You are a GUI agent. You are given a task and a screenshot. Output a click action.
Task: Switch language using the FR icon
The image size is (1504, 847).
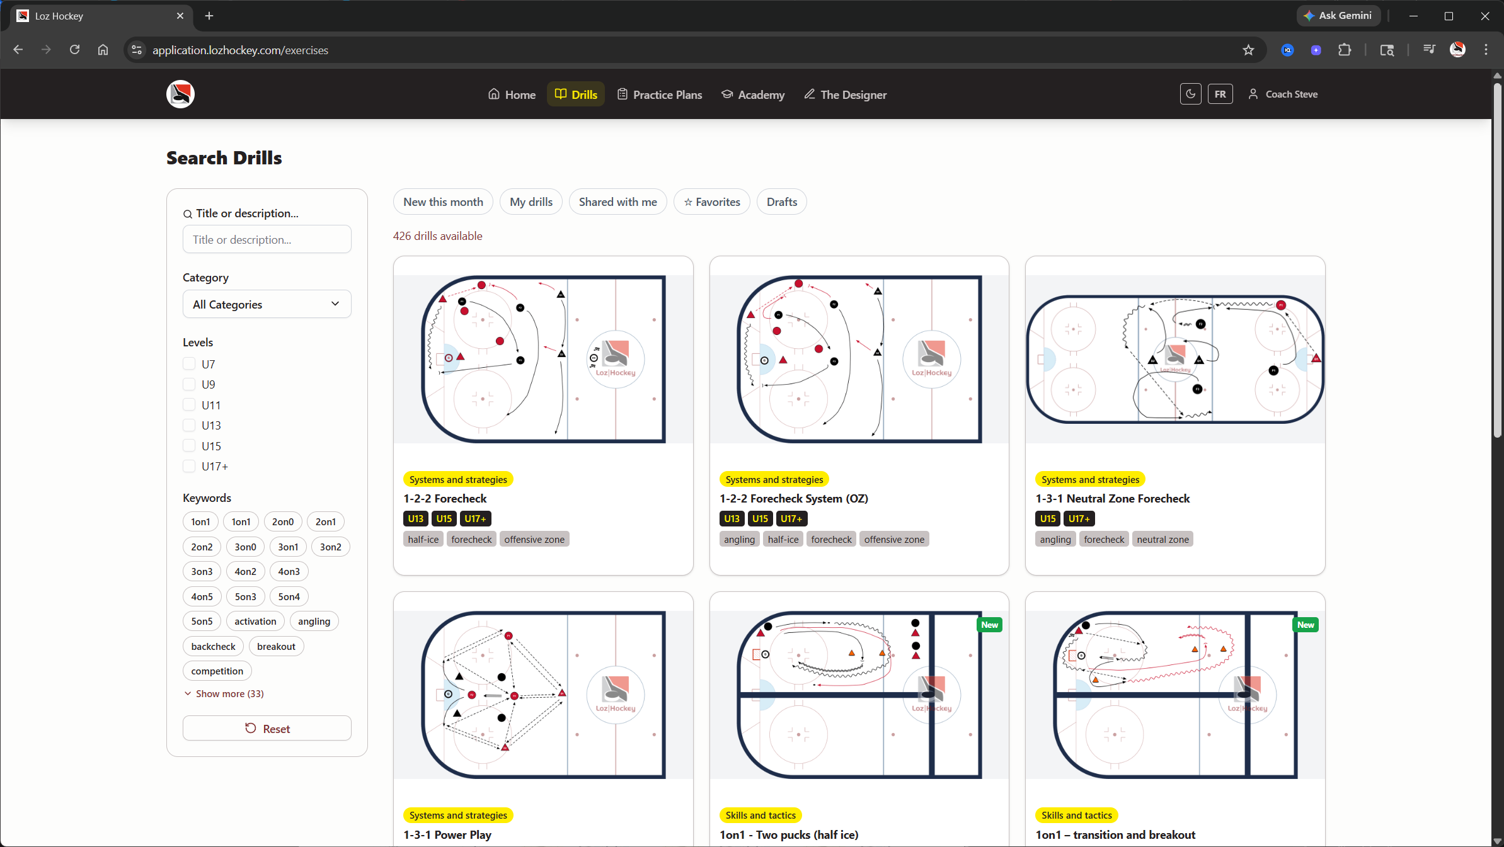point(1220,93)
